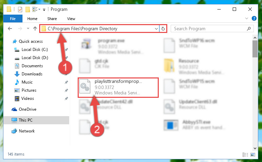Select the UpdateClient63.dll file

[x=190, y=107]
